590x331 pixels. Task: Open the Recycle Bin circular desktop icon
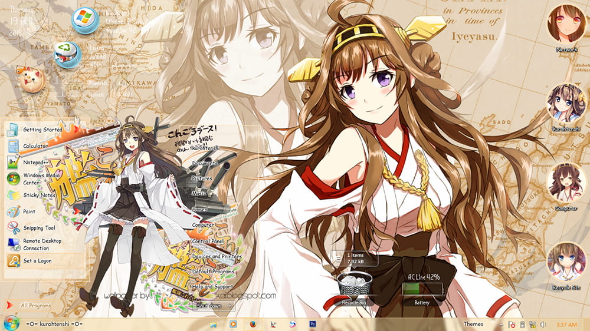coord(566,262)
